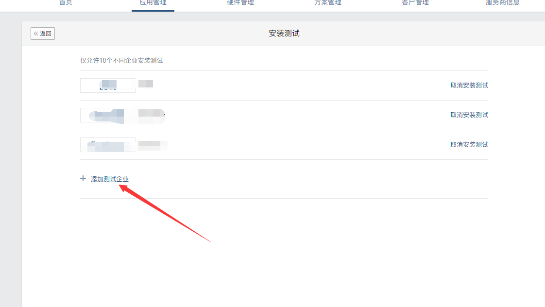Image resolution: width=545 pixels, height=307 pixels.
Task: Select the first enterprise's blurred name
Action: point(146,84)
